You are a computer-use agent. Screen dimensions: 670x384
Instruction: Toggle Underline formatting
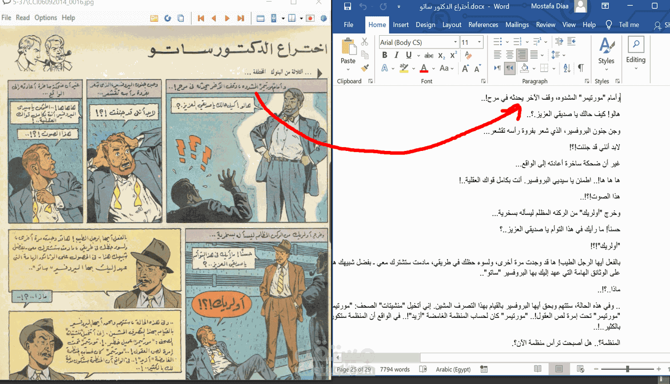coord(408,55)
